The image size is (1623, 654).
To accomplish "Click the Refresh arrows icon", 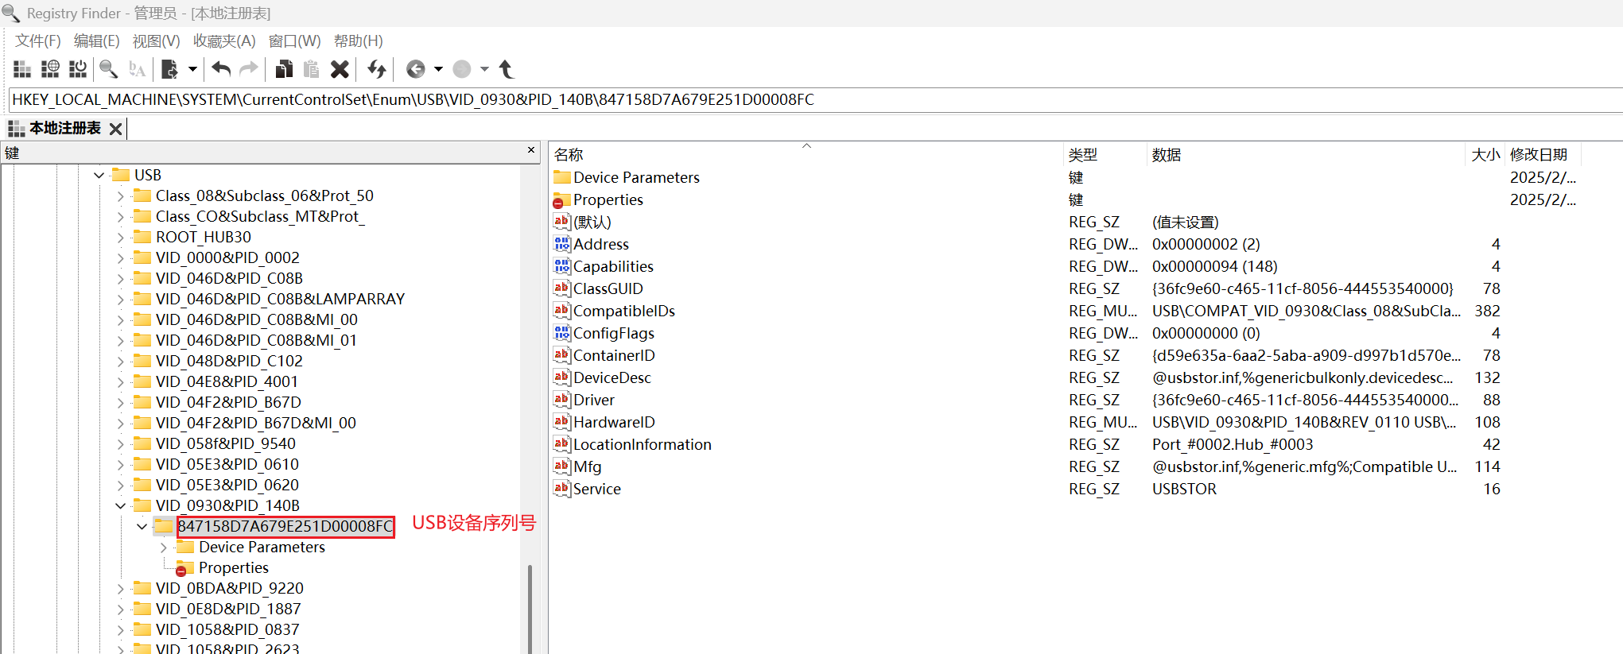I will (377, 70).
